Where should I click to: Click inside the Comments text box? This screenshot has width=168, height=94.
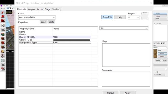click(126, 79)
